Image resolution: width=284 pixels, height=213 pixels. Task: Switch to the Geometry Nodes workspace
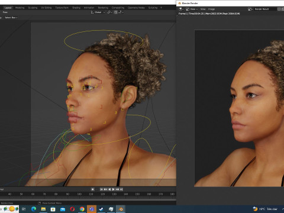point(136,8)
